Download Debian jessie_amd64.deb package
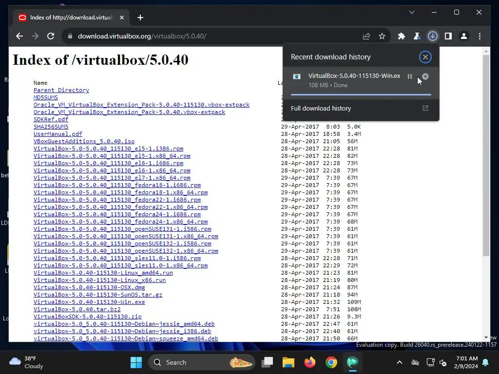Viewport: 499px width, 374px height. click(x=124, y=324)
